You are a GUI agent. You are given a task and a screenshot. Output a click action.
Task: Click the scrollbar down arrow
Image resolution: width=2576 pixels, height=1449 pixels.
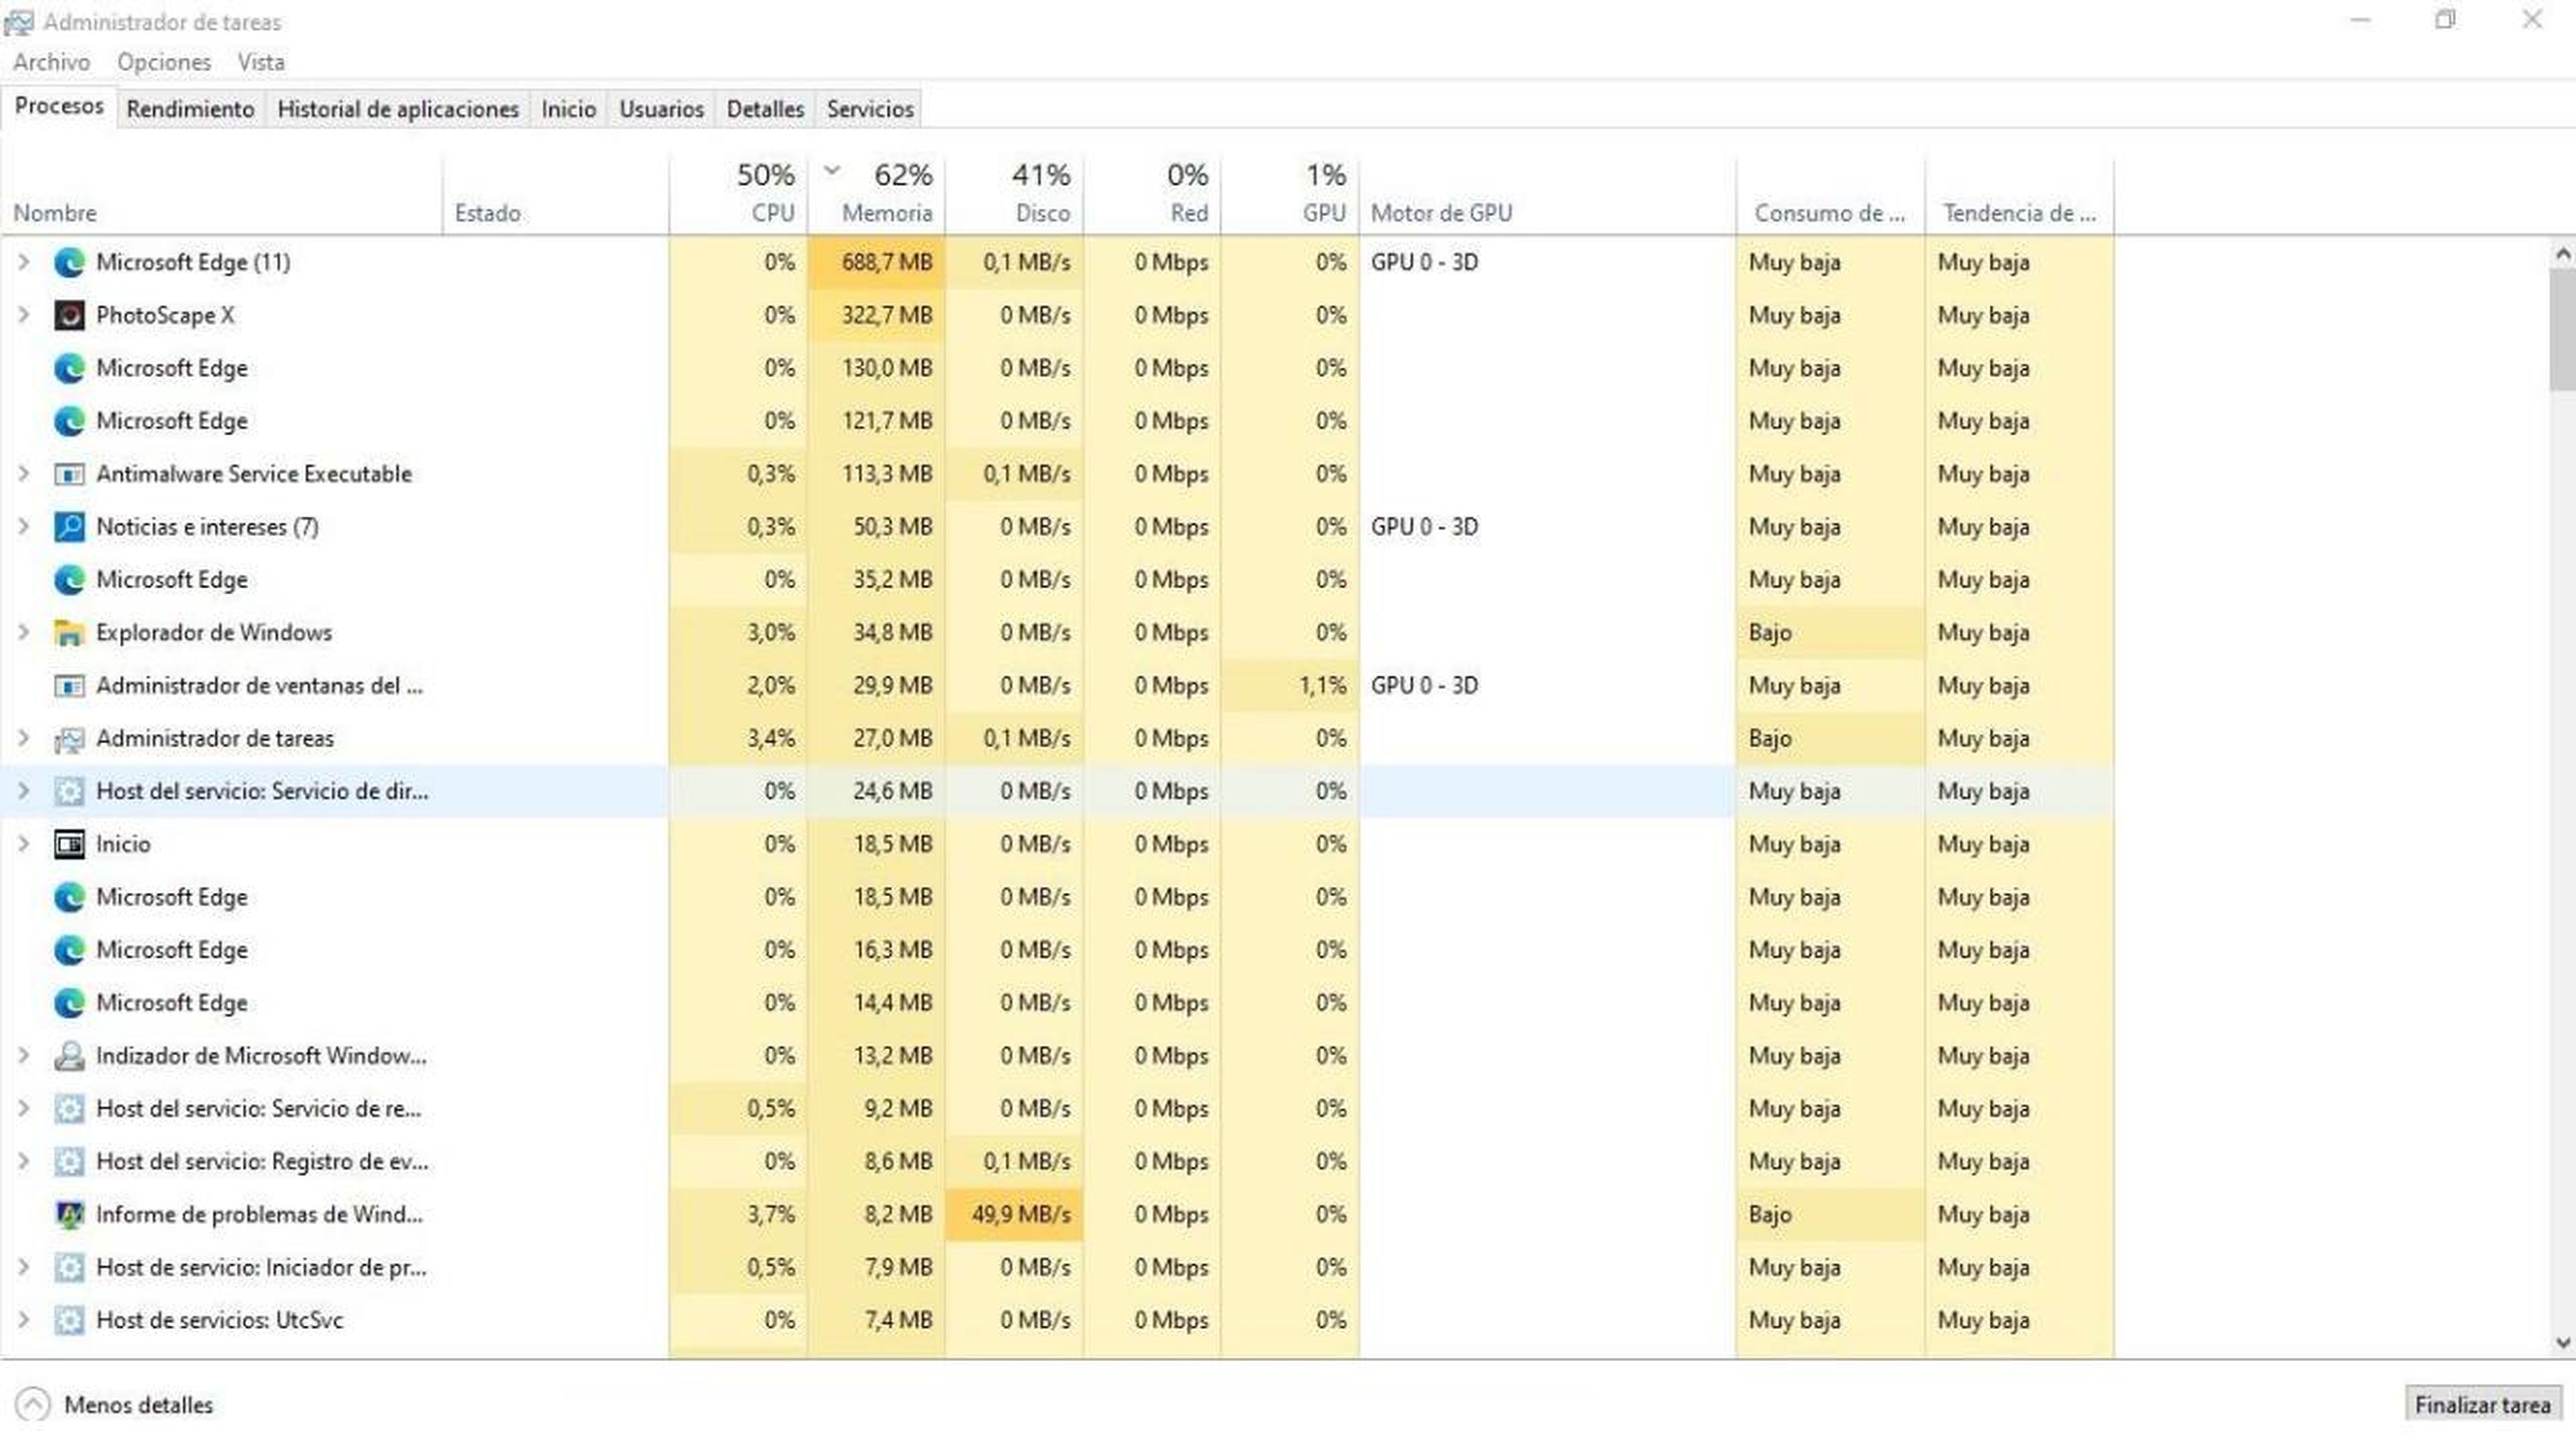[x=2563, y=1343]
